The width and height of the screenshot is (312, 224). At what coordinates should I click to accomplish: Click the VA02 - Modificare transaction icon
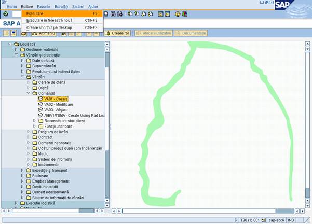coord(40,104)
